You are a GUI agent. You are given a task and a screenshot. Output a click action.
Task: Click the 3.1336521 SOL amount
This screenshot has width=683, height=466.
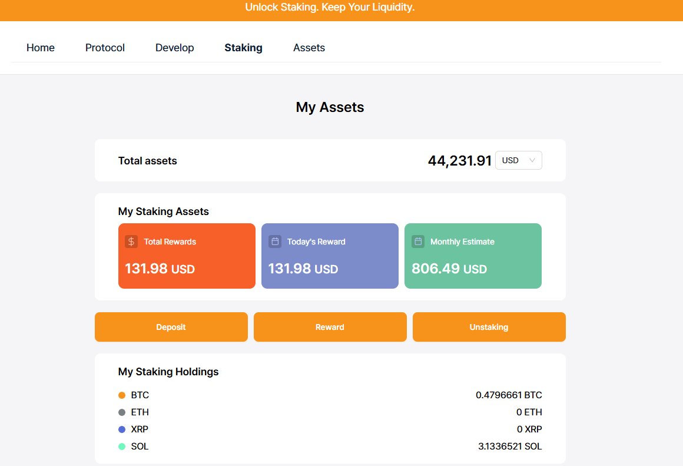point(510,447)
